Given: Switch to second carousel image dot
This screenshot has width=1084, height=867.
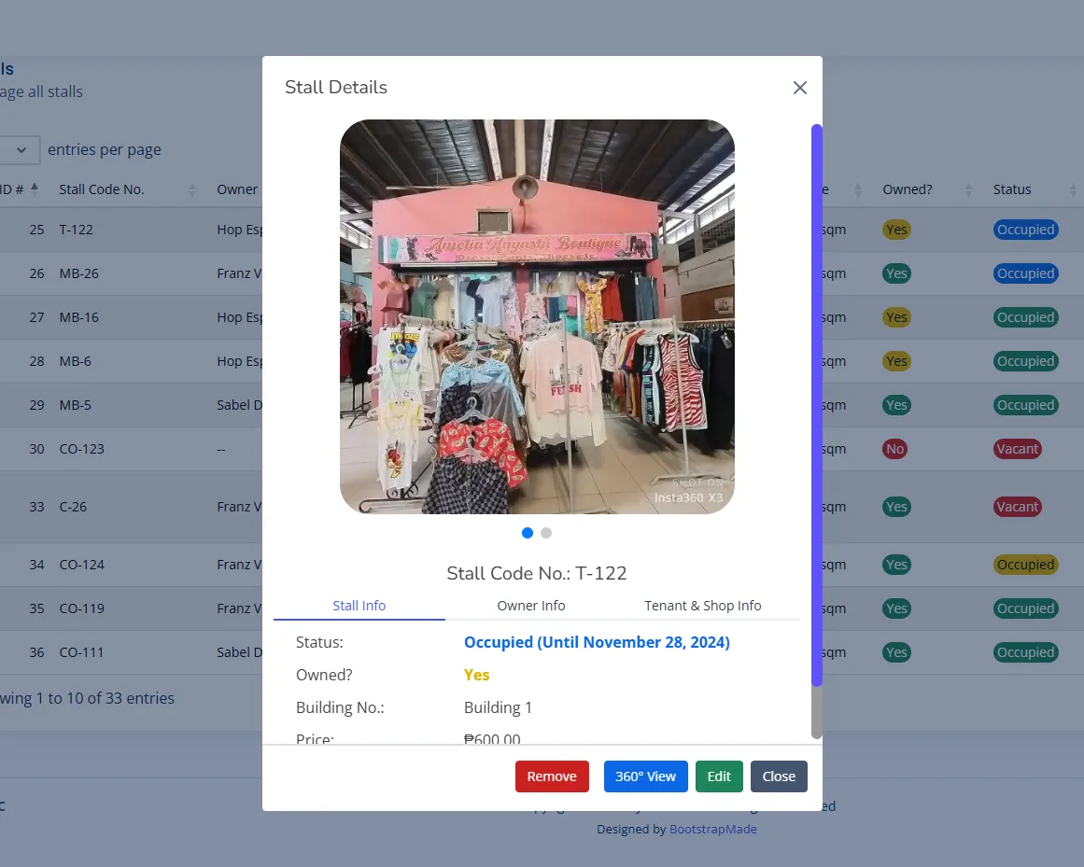Looking at the screenshot, I should pyautogui.click(x=546, y=533).
